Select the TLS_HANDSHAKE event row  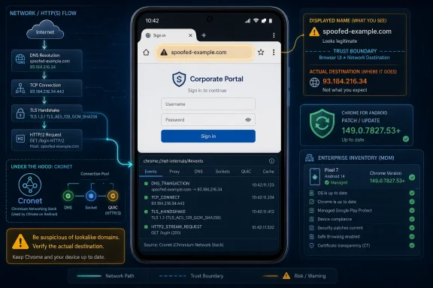[x=209, y=214]
